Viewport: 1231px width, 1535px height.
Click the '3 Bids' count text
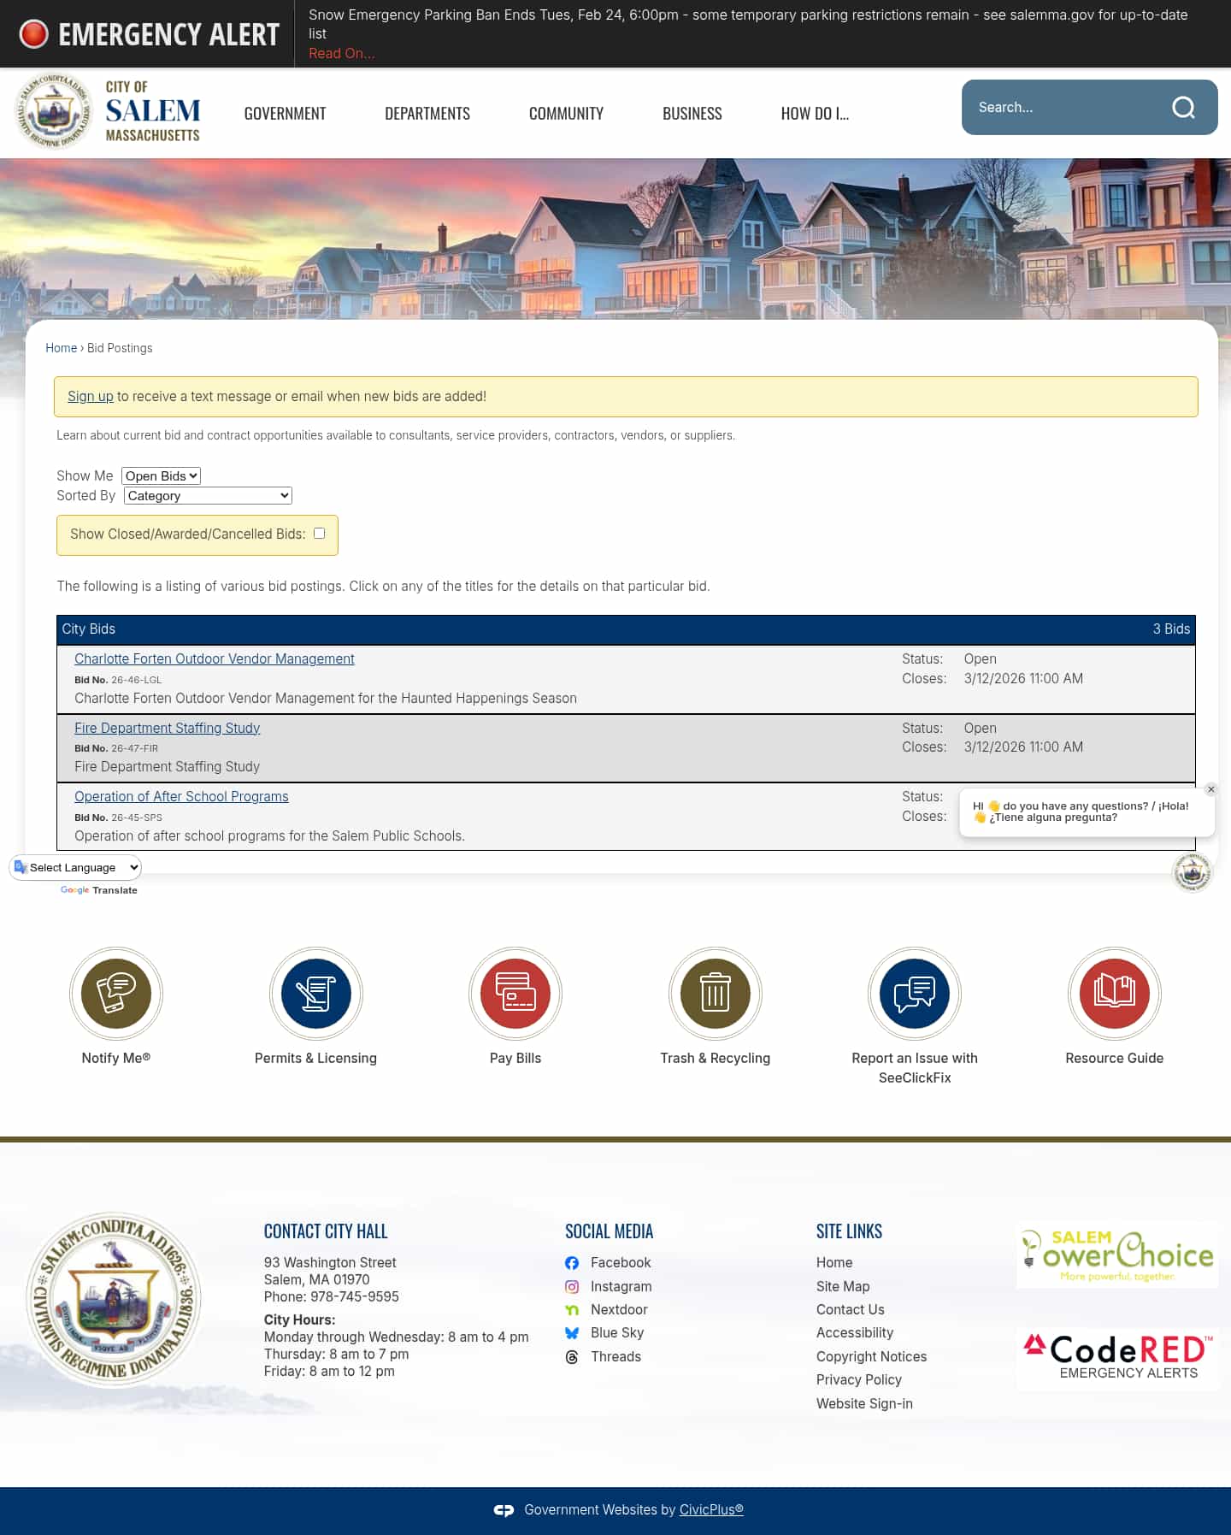[1171, 629]
